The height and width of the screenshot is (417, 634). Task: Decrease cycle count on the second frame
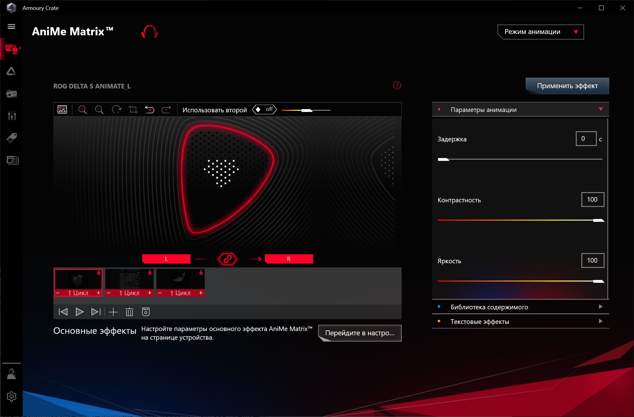point(109,293)
